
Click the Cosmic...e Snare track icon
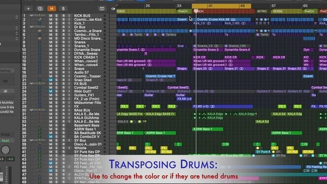(40, 31)
